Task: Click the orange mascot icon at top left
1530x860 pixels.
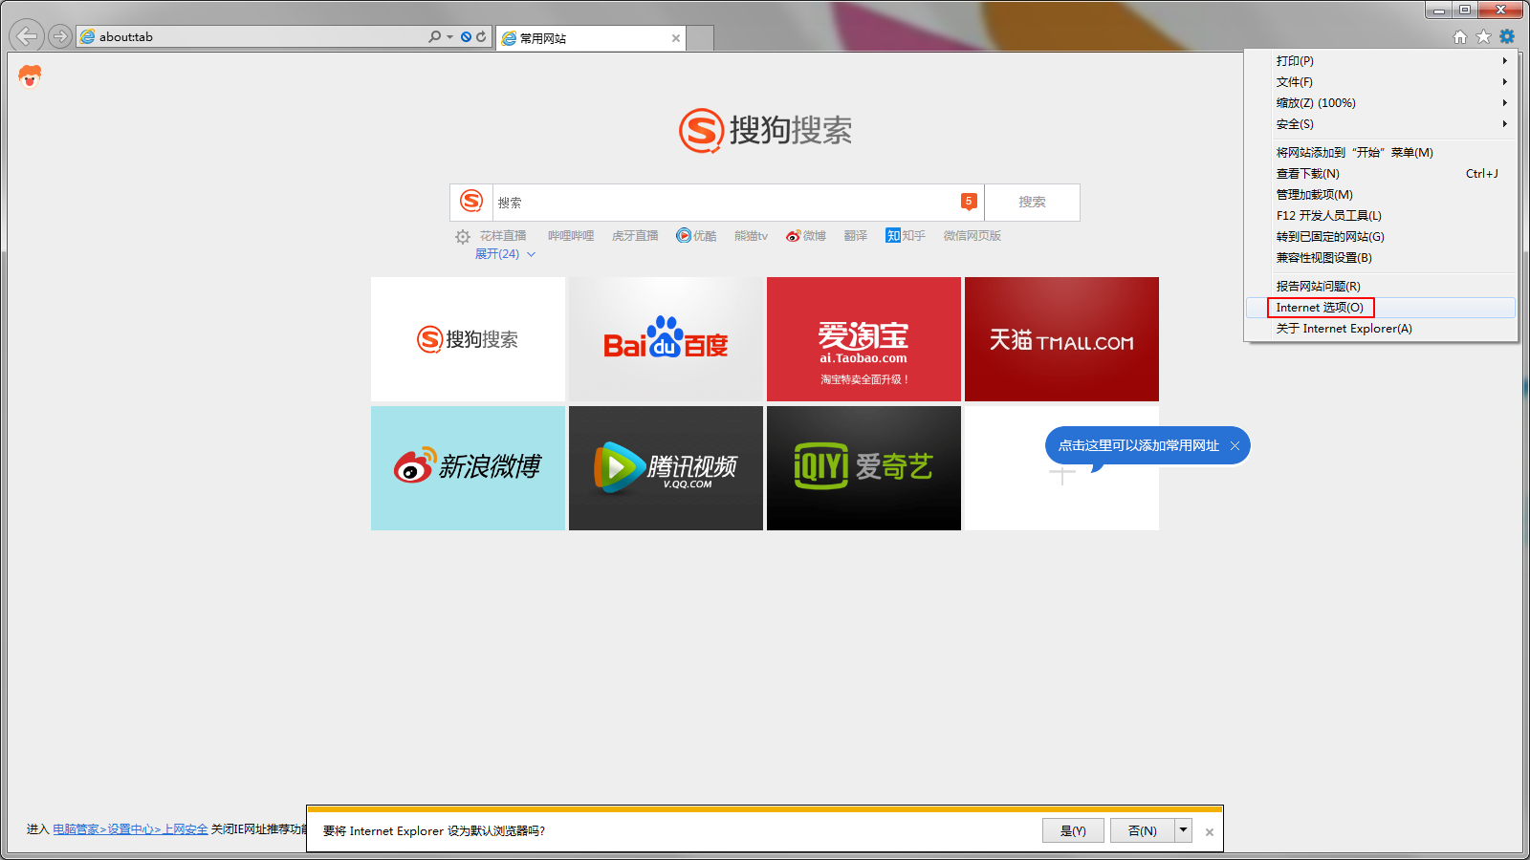Action: coord(30,76)
